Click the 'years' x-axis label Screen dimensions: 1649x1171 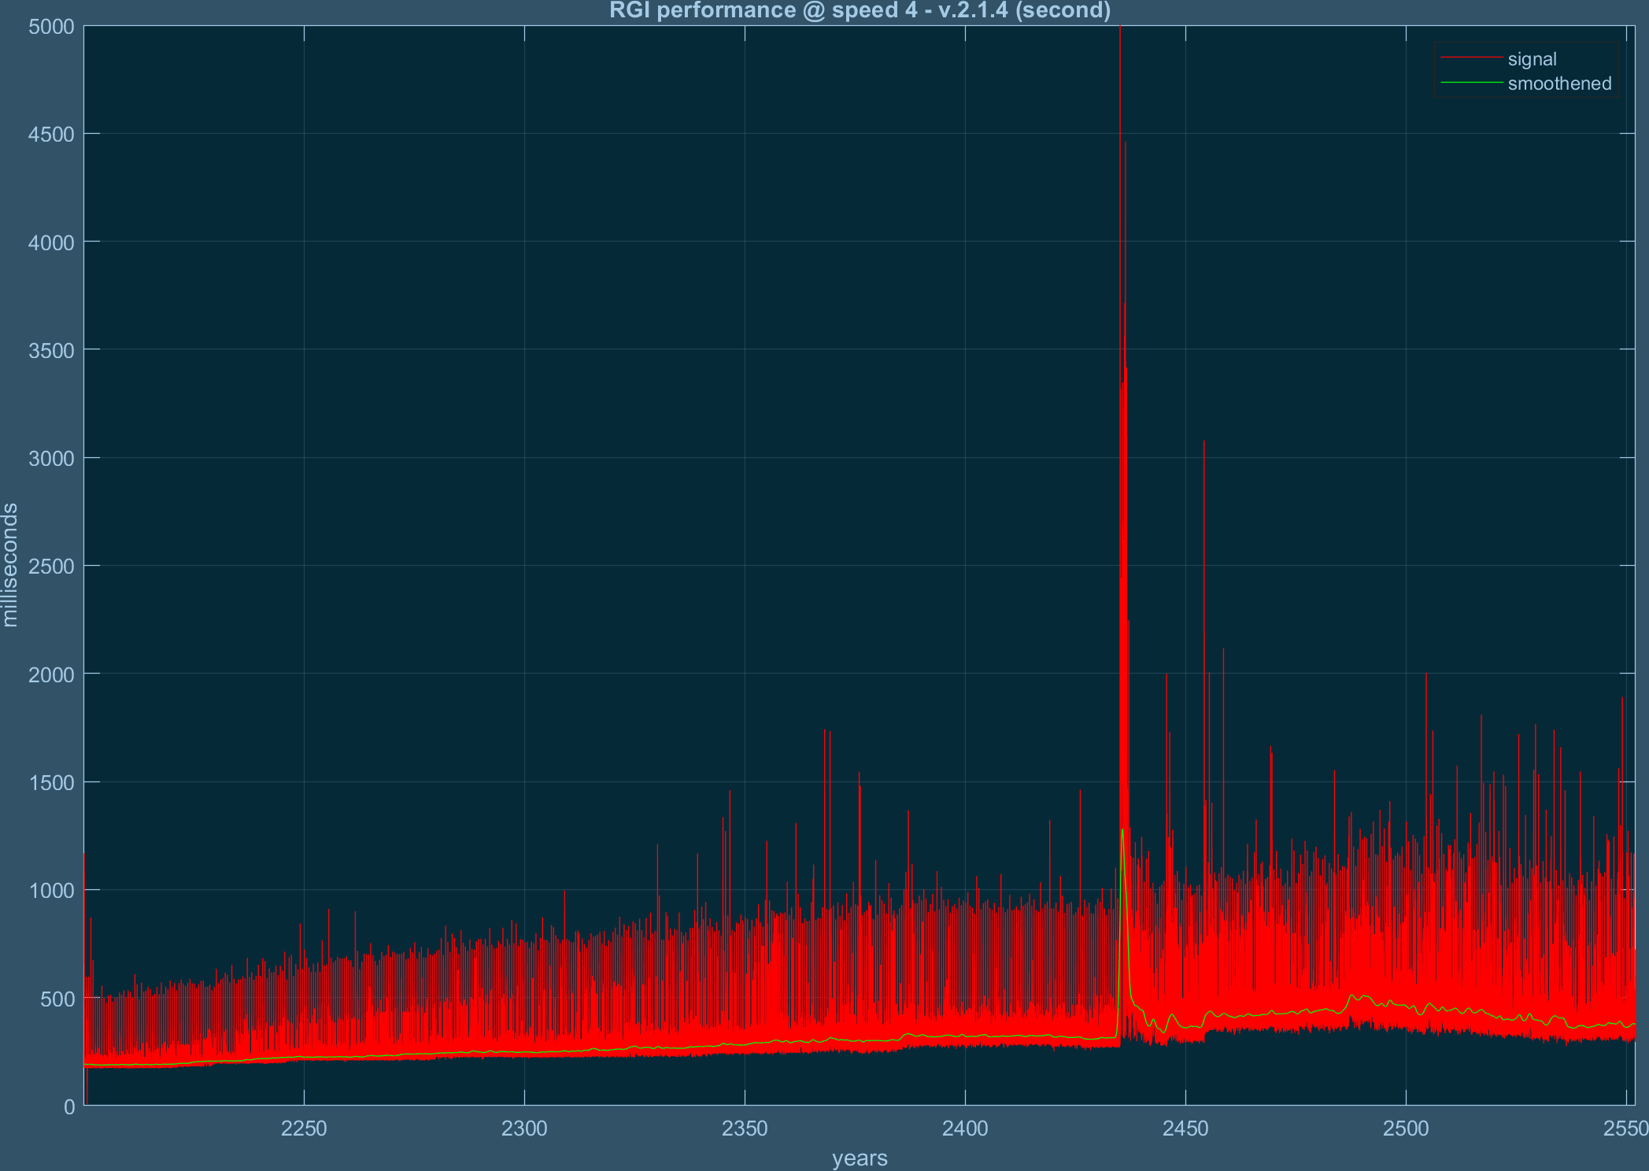click(x=860, y=1158)
